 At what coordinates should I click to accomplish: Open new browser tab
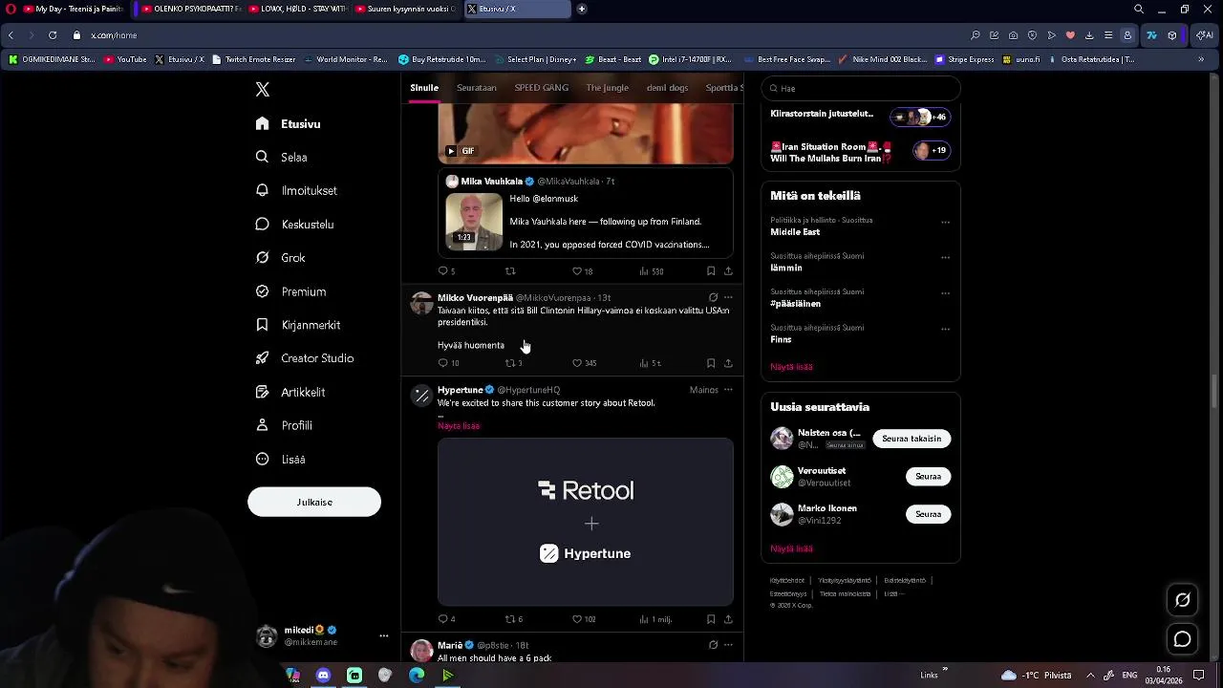582,9
